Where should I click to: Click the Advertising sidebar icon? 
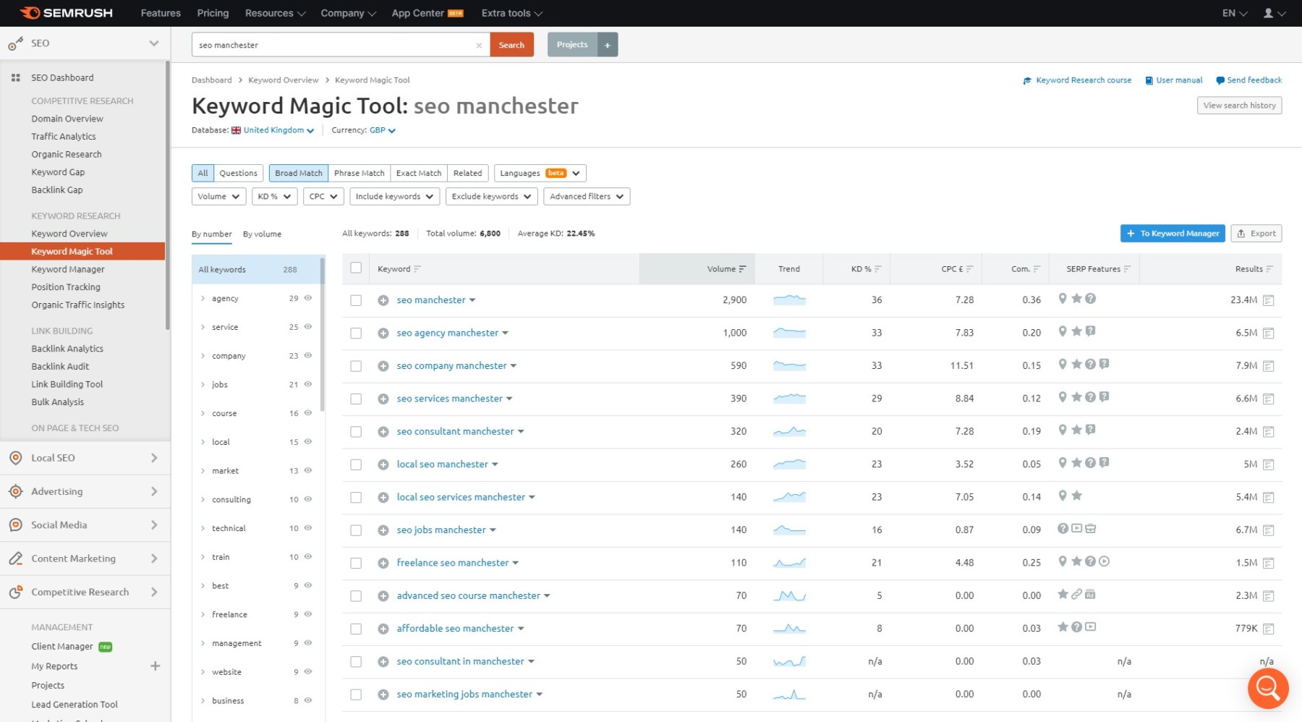point(15,491)
